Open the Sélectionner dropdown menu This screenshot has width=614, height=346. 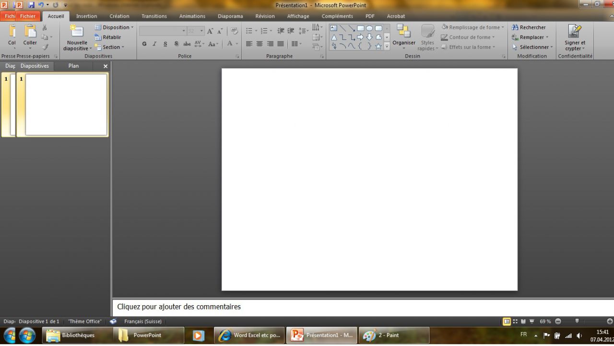click(x=533, y=47)
